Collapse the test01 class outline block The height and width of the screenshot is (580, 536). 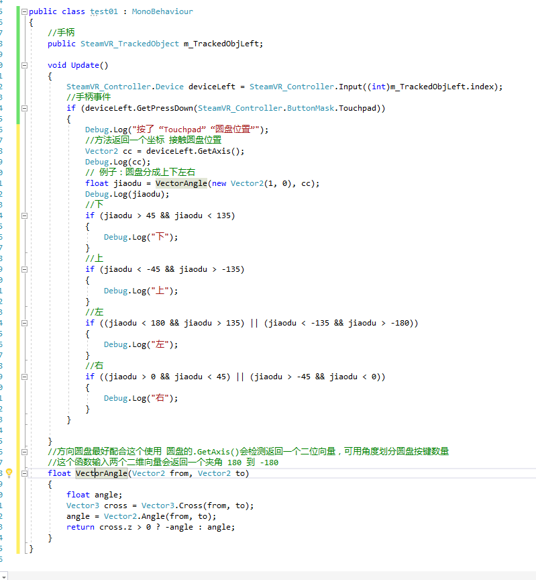[24, 12]
